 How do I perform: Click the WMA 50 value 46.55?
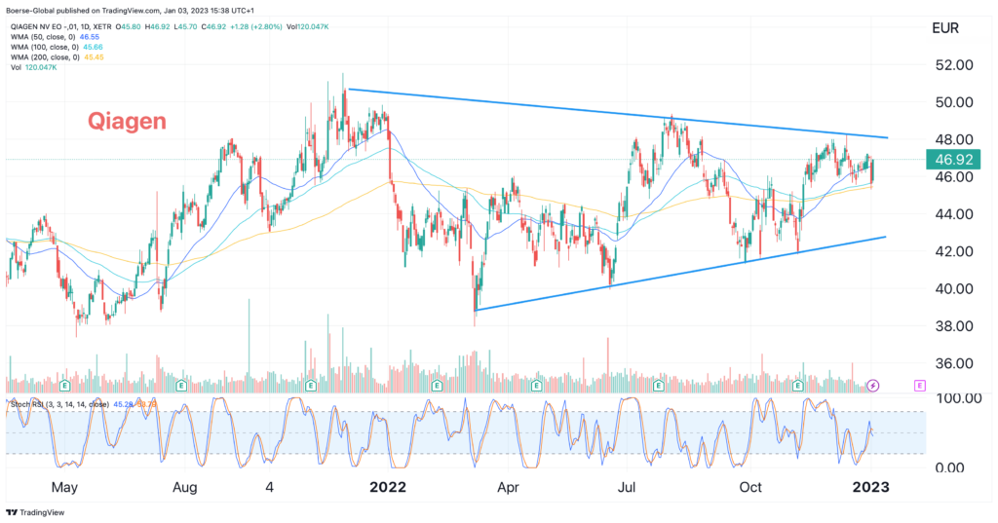point(90,37)
